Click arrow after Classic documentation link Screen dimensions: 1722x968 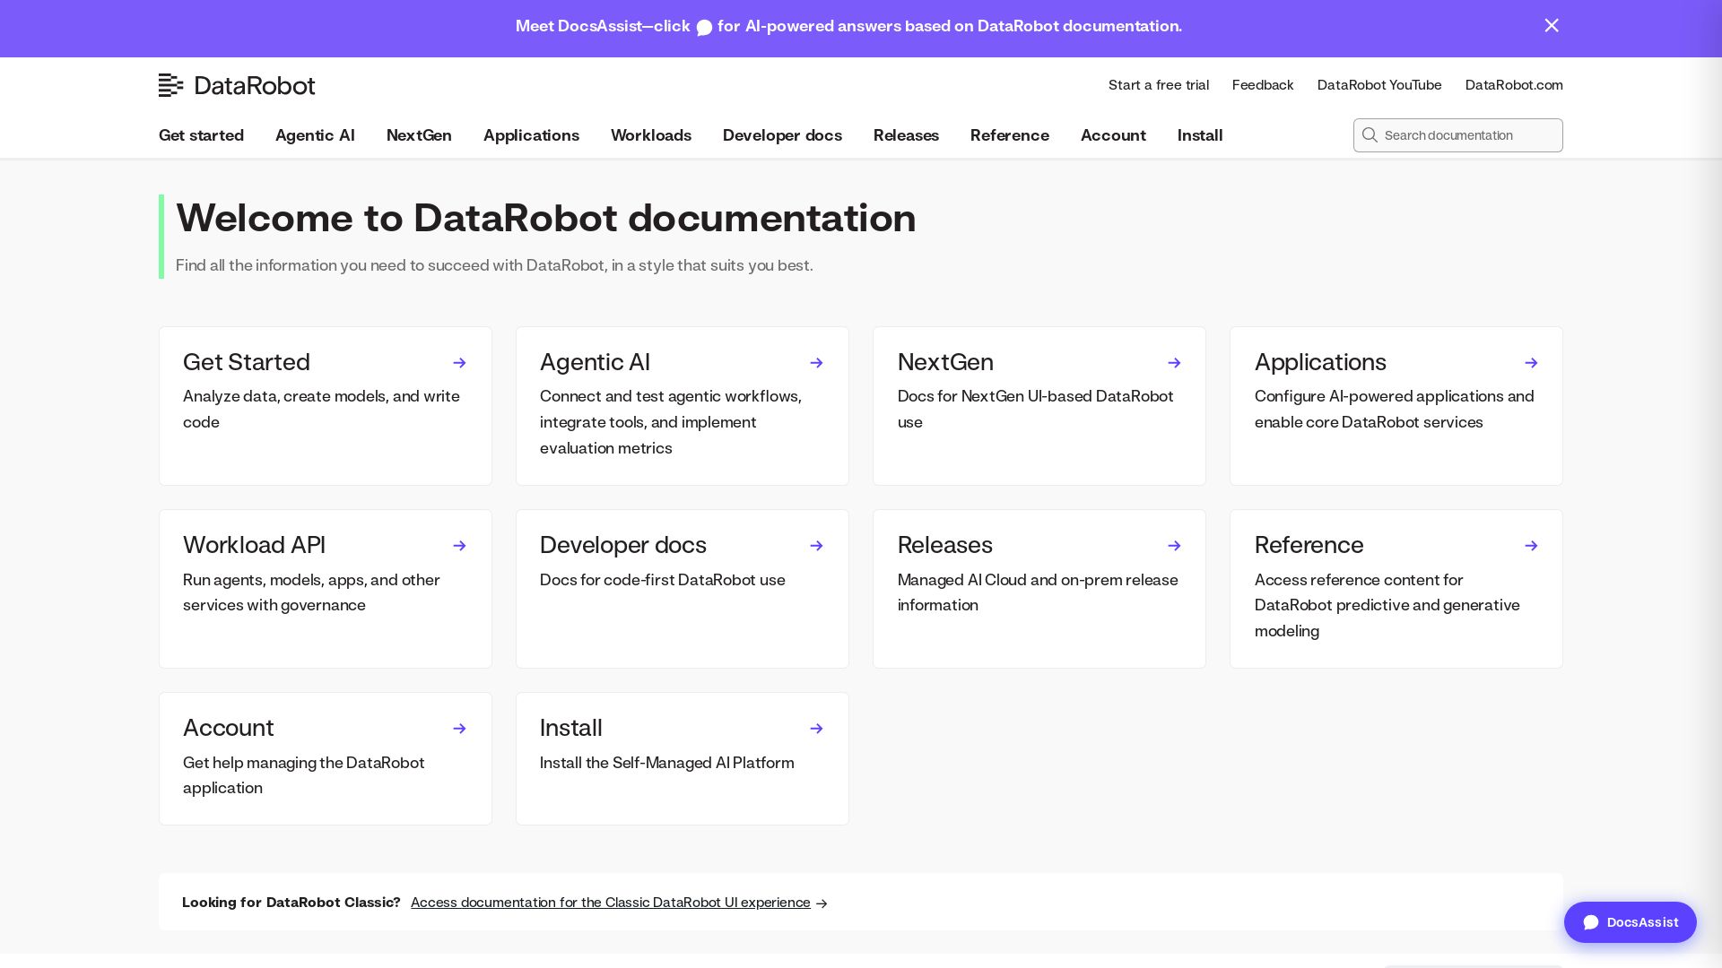pyautogui.click(x=822, y=903)
